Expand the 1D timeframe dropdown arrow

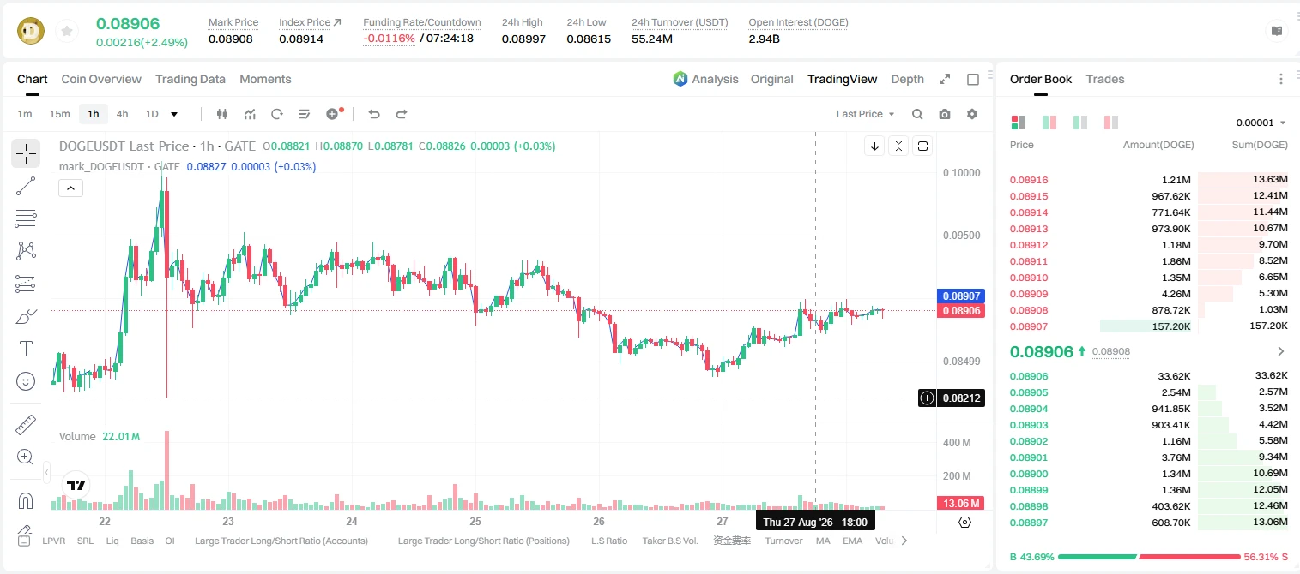tap(174, 114)
